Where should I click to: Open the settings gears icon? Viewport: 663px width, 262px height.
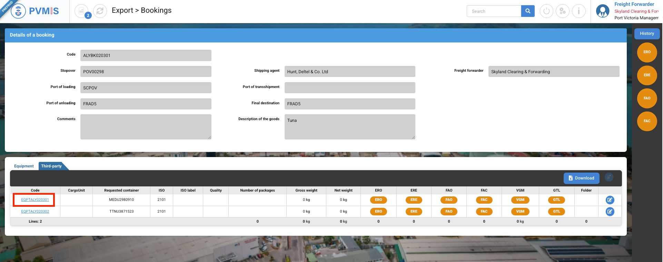coord(563,11)
